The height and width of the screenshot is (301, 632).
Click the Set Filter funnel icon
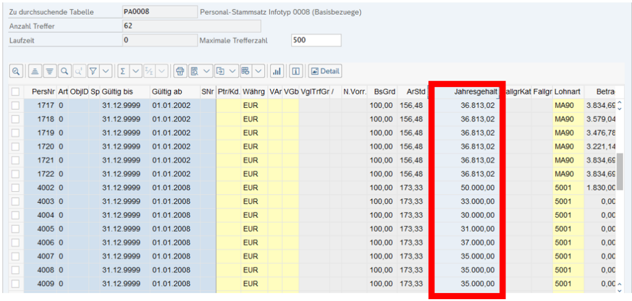93,72
